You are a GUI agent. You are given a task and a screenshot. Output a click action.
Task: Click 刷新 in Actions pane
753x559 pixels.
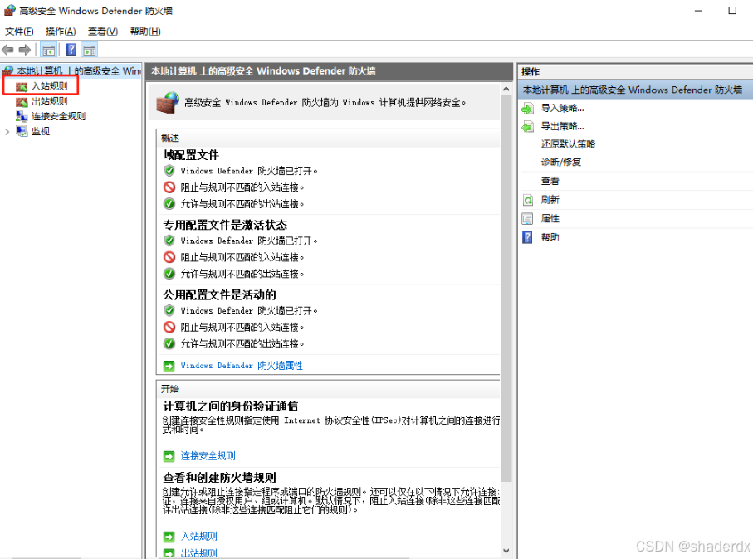[x=550, y=200]
